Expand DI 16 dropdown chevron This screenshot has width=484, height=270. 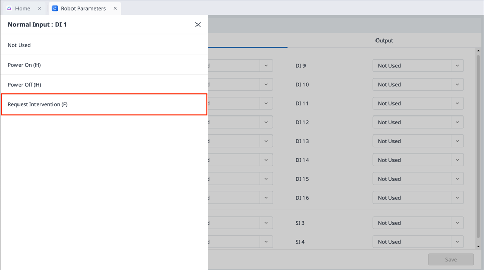[457, 198]
